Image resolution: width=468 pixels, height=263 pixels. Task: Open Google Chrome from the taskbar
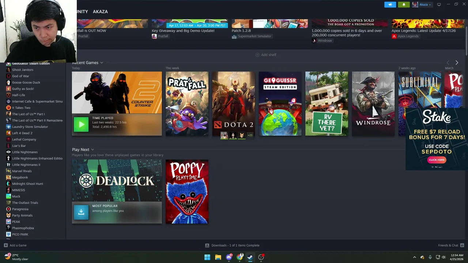[239, 257]
